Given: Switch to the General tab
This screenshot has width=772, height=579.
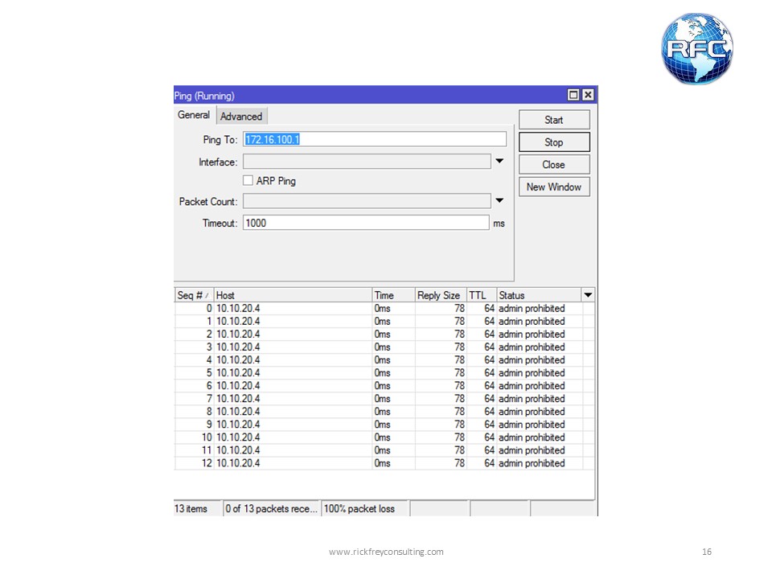Looking at the screenshot, I should (x=194, y=115).
